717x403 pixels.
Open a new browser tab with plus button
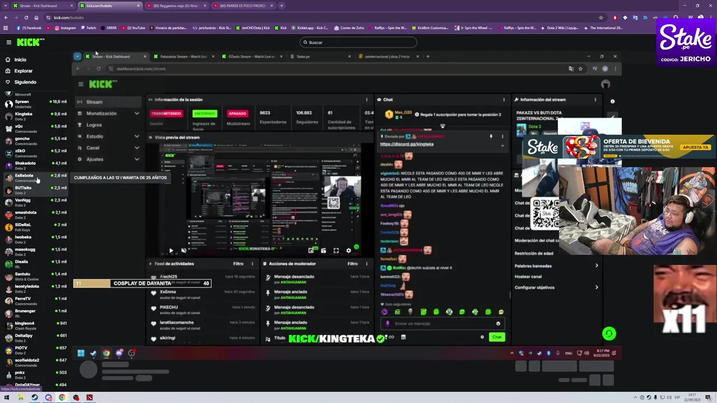282,6
